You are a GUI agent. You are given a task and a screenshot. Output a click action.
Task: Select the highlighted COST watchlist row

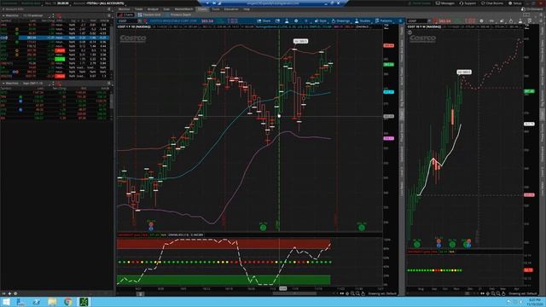[55, 38]
